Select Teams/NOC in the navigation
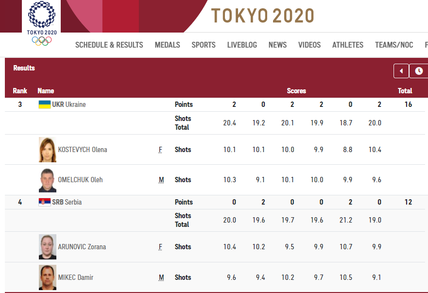The image size is (428, 293). 394,45
